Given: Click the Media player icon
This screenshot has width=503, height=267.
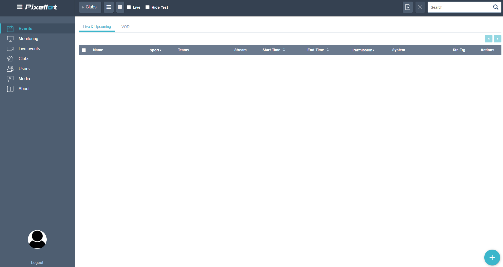Looking at the screenshot, I should point(10,79).
